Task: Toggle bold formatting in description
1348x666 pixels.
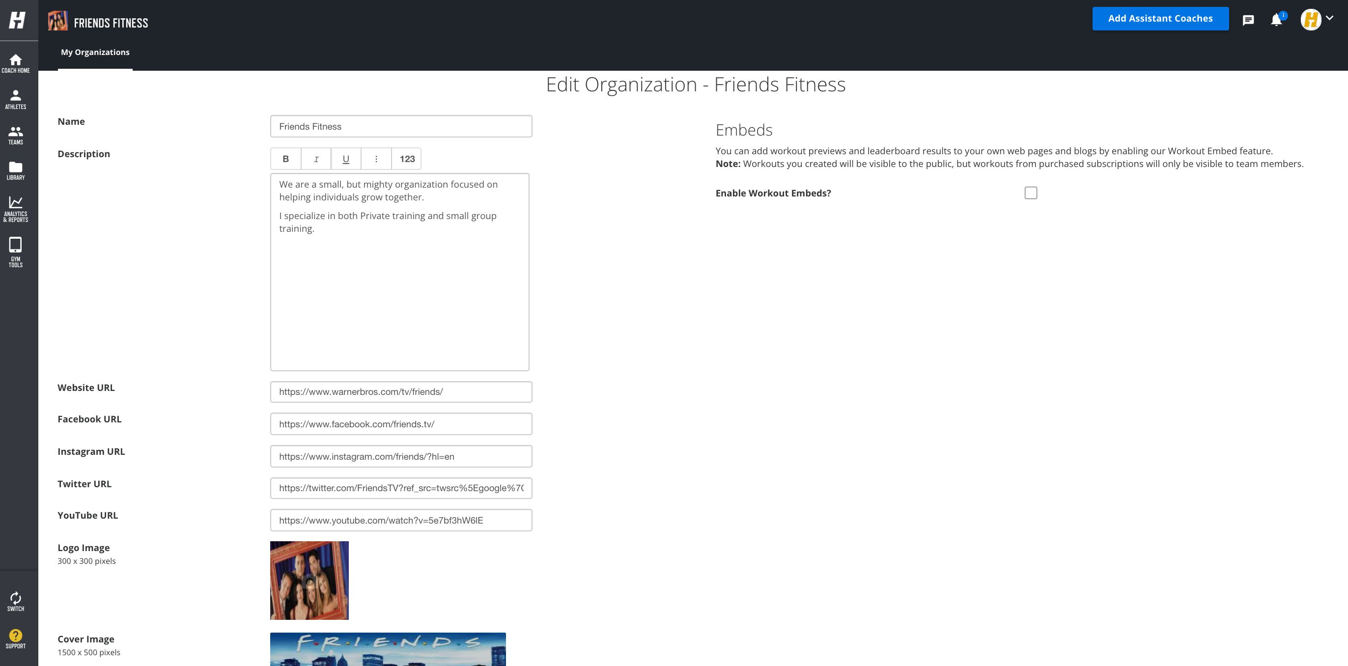Action: [286, 159]
